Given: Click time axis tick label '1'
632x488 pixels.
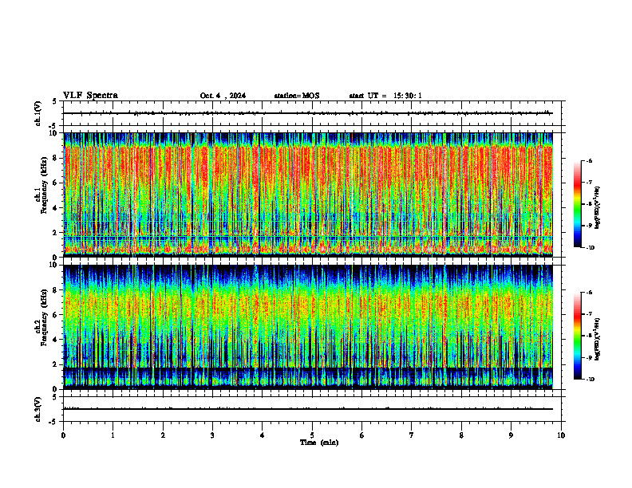Looking at the screenshot, I should [113, 435].
